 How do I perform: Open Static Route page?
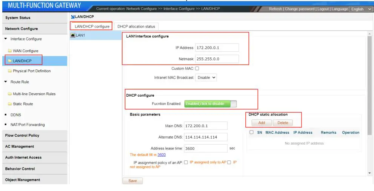[x=23, y=104]
